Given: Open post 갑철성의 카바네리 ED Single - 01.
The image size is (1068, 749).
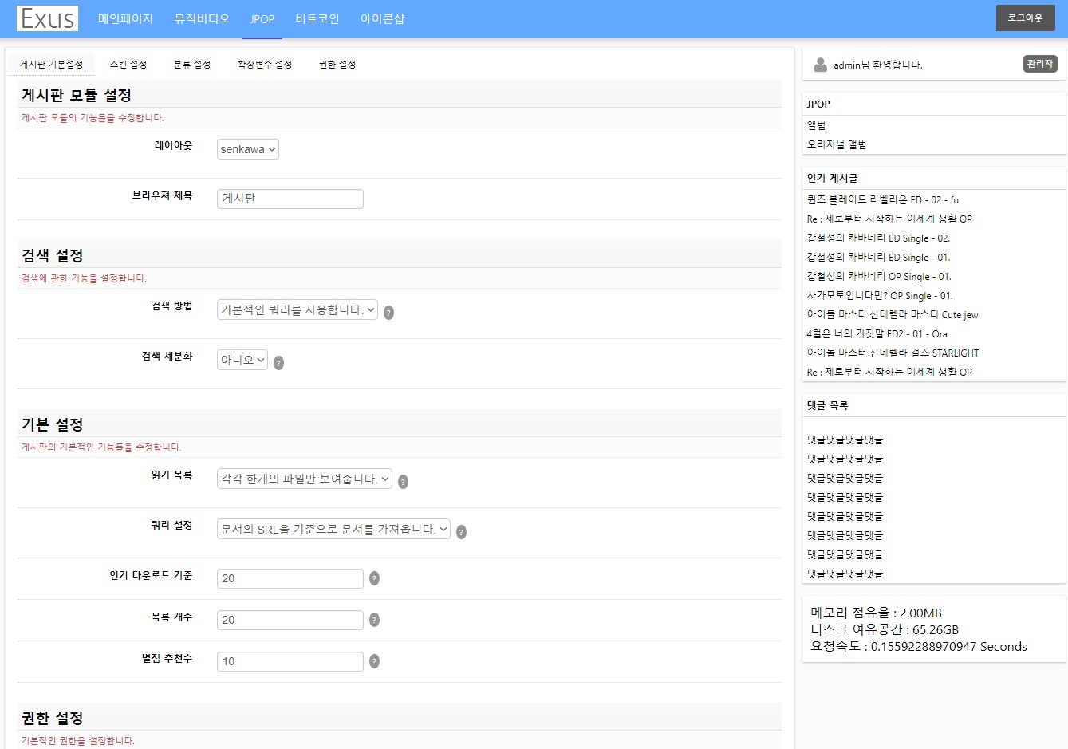Looking at the screenshot, I should click(878, 258).
